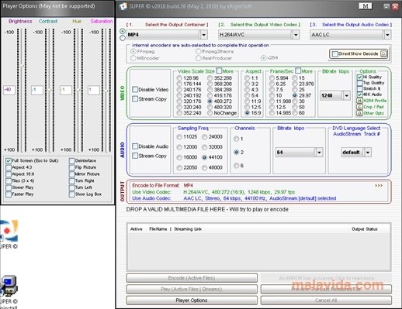Open Other Opts icon
The image size is (402, 309).
point(359,113)
